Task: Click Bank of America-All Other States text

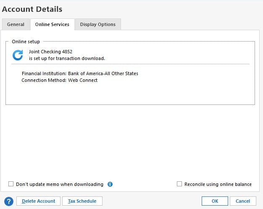Action: [x=103, y=73]
